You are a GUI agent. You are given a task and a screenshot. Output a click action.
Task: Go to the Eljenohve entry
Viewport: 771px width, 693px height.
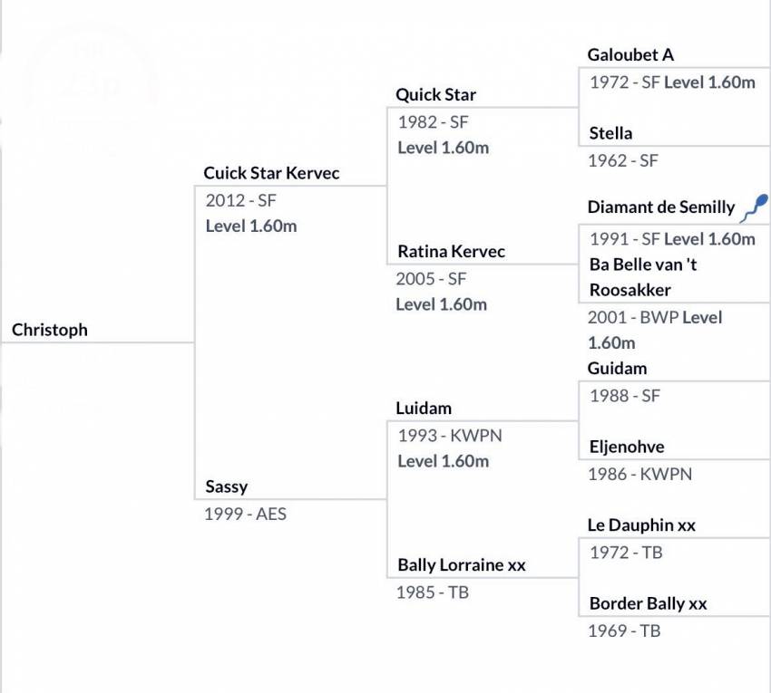tap(627, 447)
